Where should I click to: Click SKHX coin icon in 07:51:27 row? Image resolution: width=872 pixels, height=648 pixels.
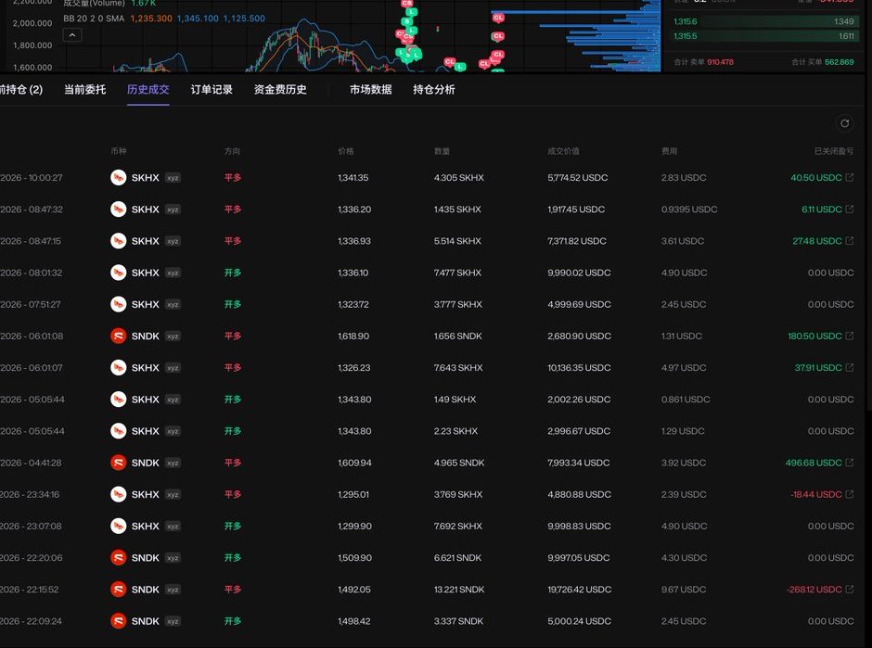118,304
